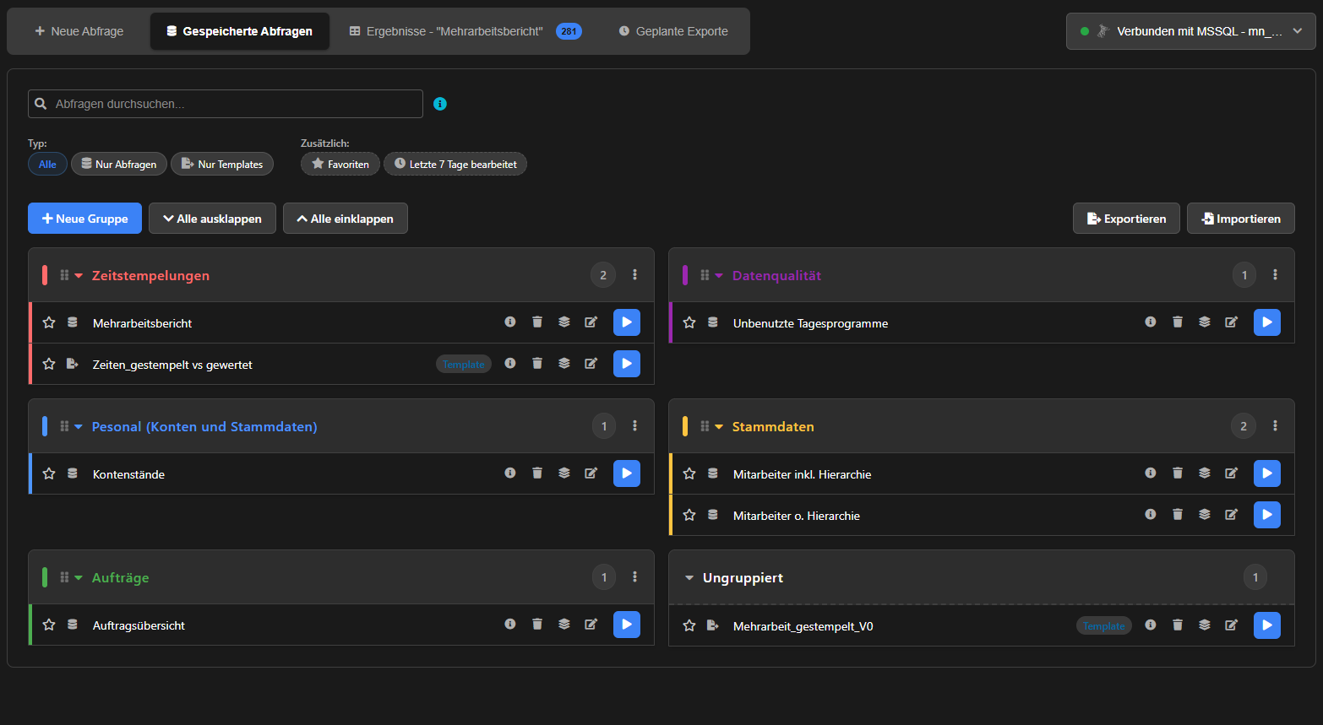Image resolution: width=1323 pixels, height=725 pixels.
Task: Open the Geplante Exporte tab
Action: click(x=673, y=31)
